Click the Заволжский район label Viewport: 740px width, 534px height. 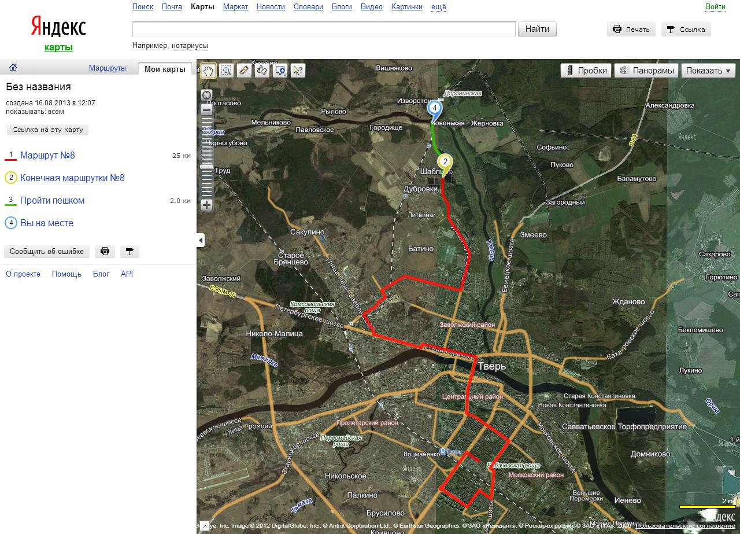(467, 325)
